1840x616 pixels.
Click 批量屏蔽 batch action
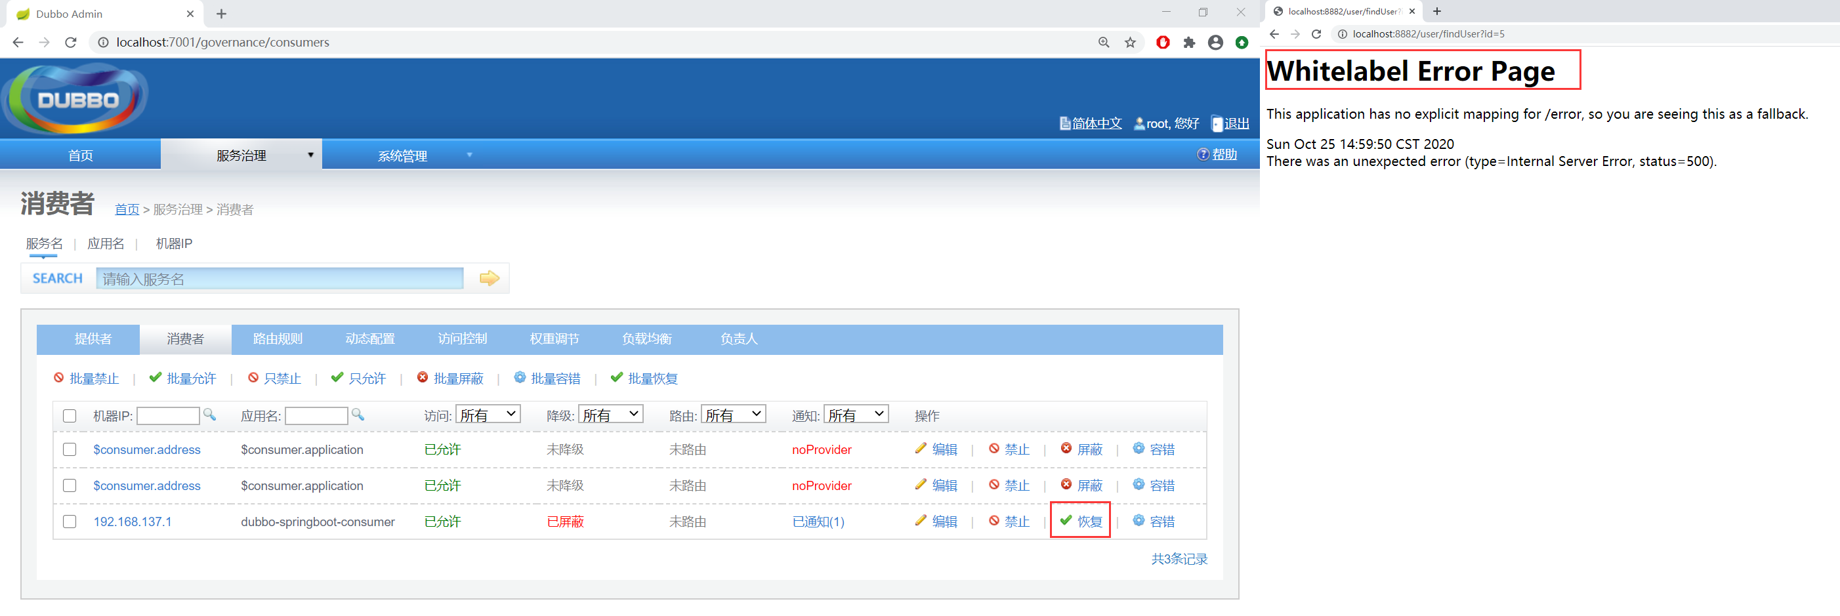pos(451,379)
